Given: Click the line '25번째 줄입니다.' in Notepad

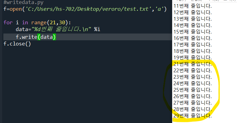Looking at the screenshot, I should pos(193,90).
